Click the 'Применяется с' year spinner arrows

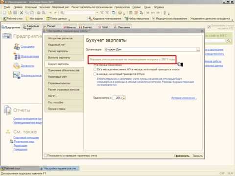pyautogui.click(x=124, y=98)
